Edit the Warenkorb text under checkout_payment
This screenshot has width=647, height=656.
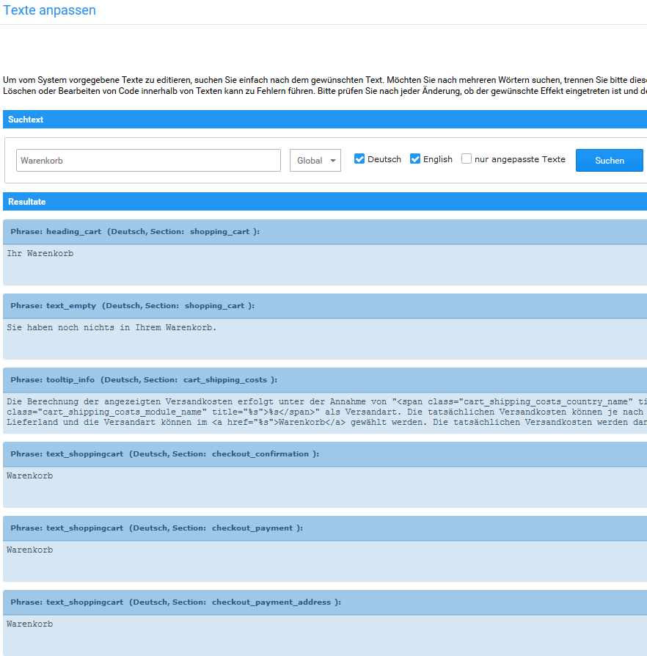[x=324, y=561]
